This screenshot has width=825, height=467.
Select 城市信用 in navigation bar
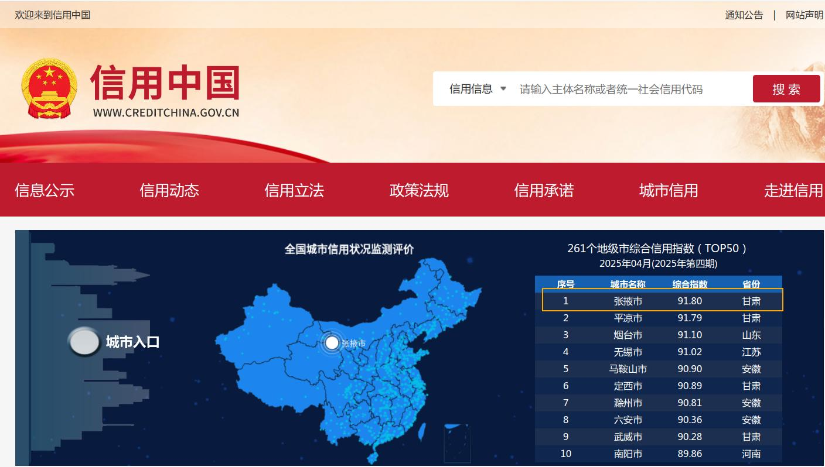click(x=669, y=190)
